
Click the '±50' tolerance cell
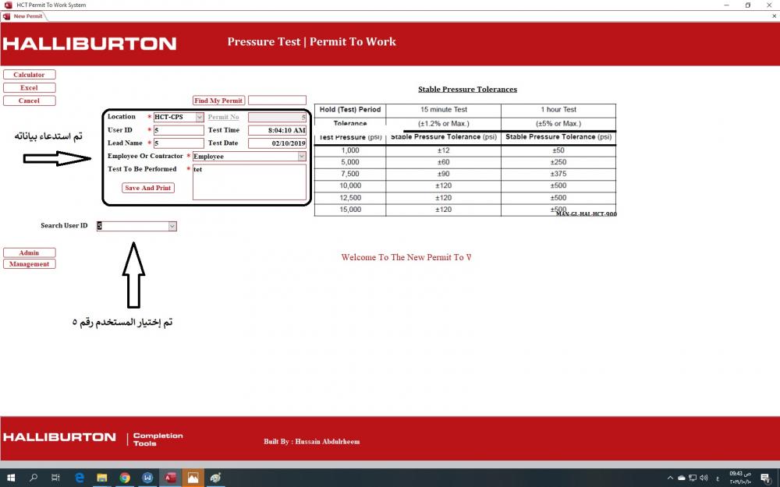[x=558, y=150]
